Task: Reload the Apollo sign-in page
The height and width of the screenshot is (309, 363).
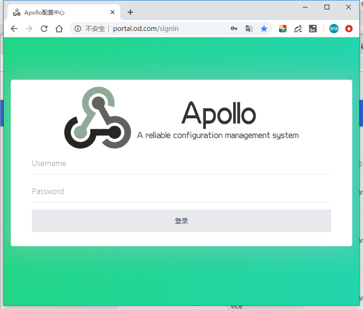Action: (44, 29)
